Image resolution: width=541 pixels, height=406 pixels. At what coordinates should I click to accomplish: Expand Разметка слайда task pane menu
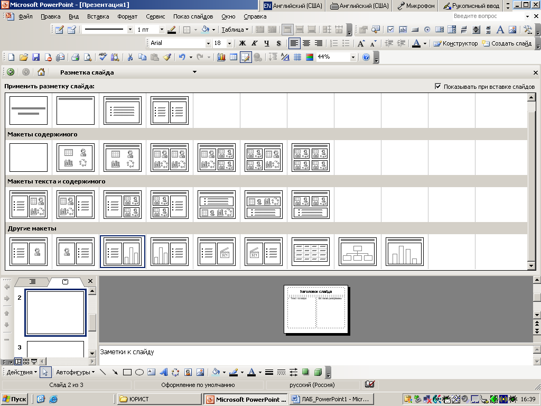coord(194,72)
